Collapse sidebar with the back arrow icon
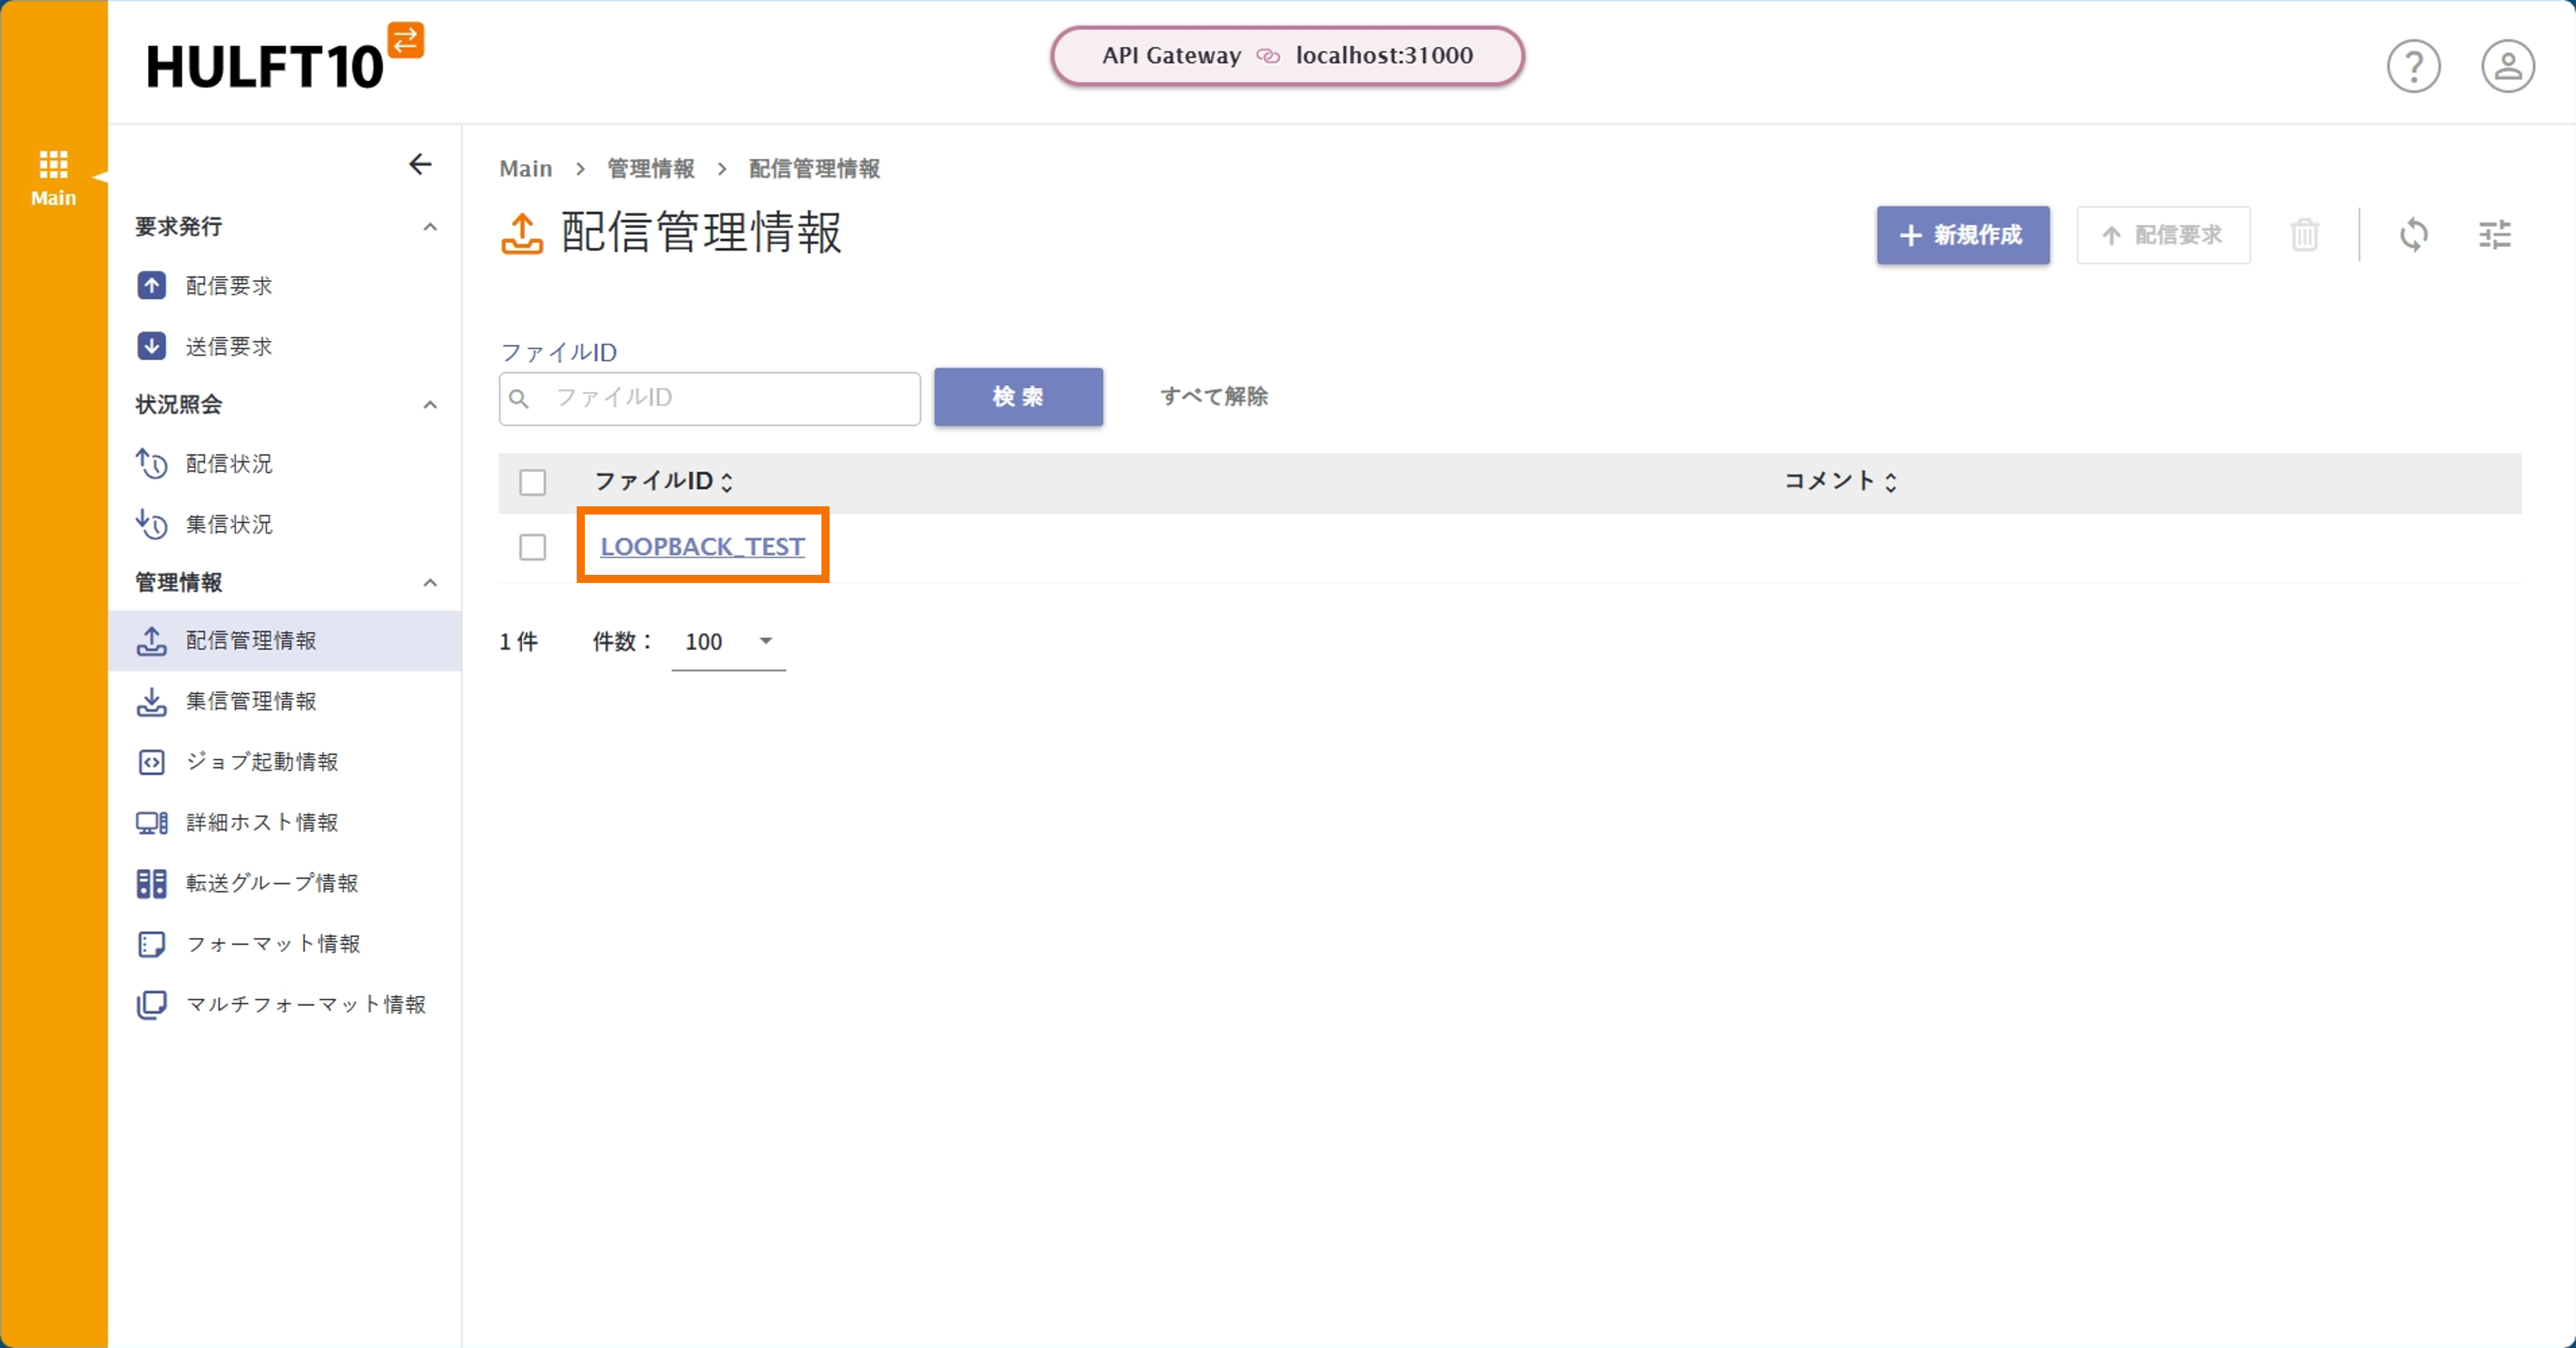 (x=420, y=164)
